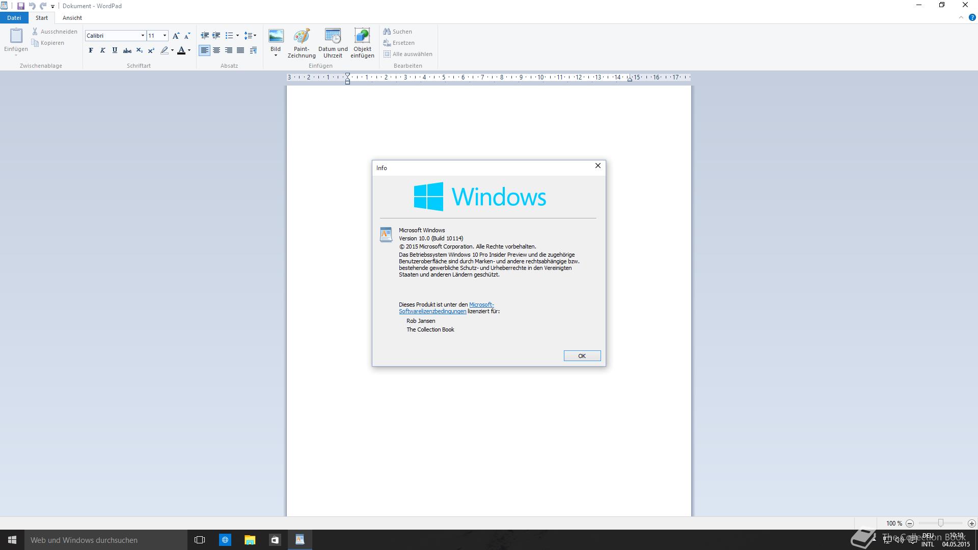Image resolution: width=978 pixels, height=550 pixels.
Task: Toggle superscript formatting
Action: point(151,50)
